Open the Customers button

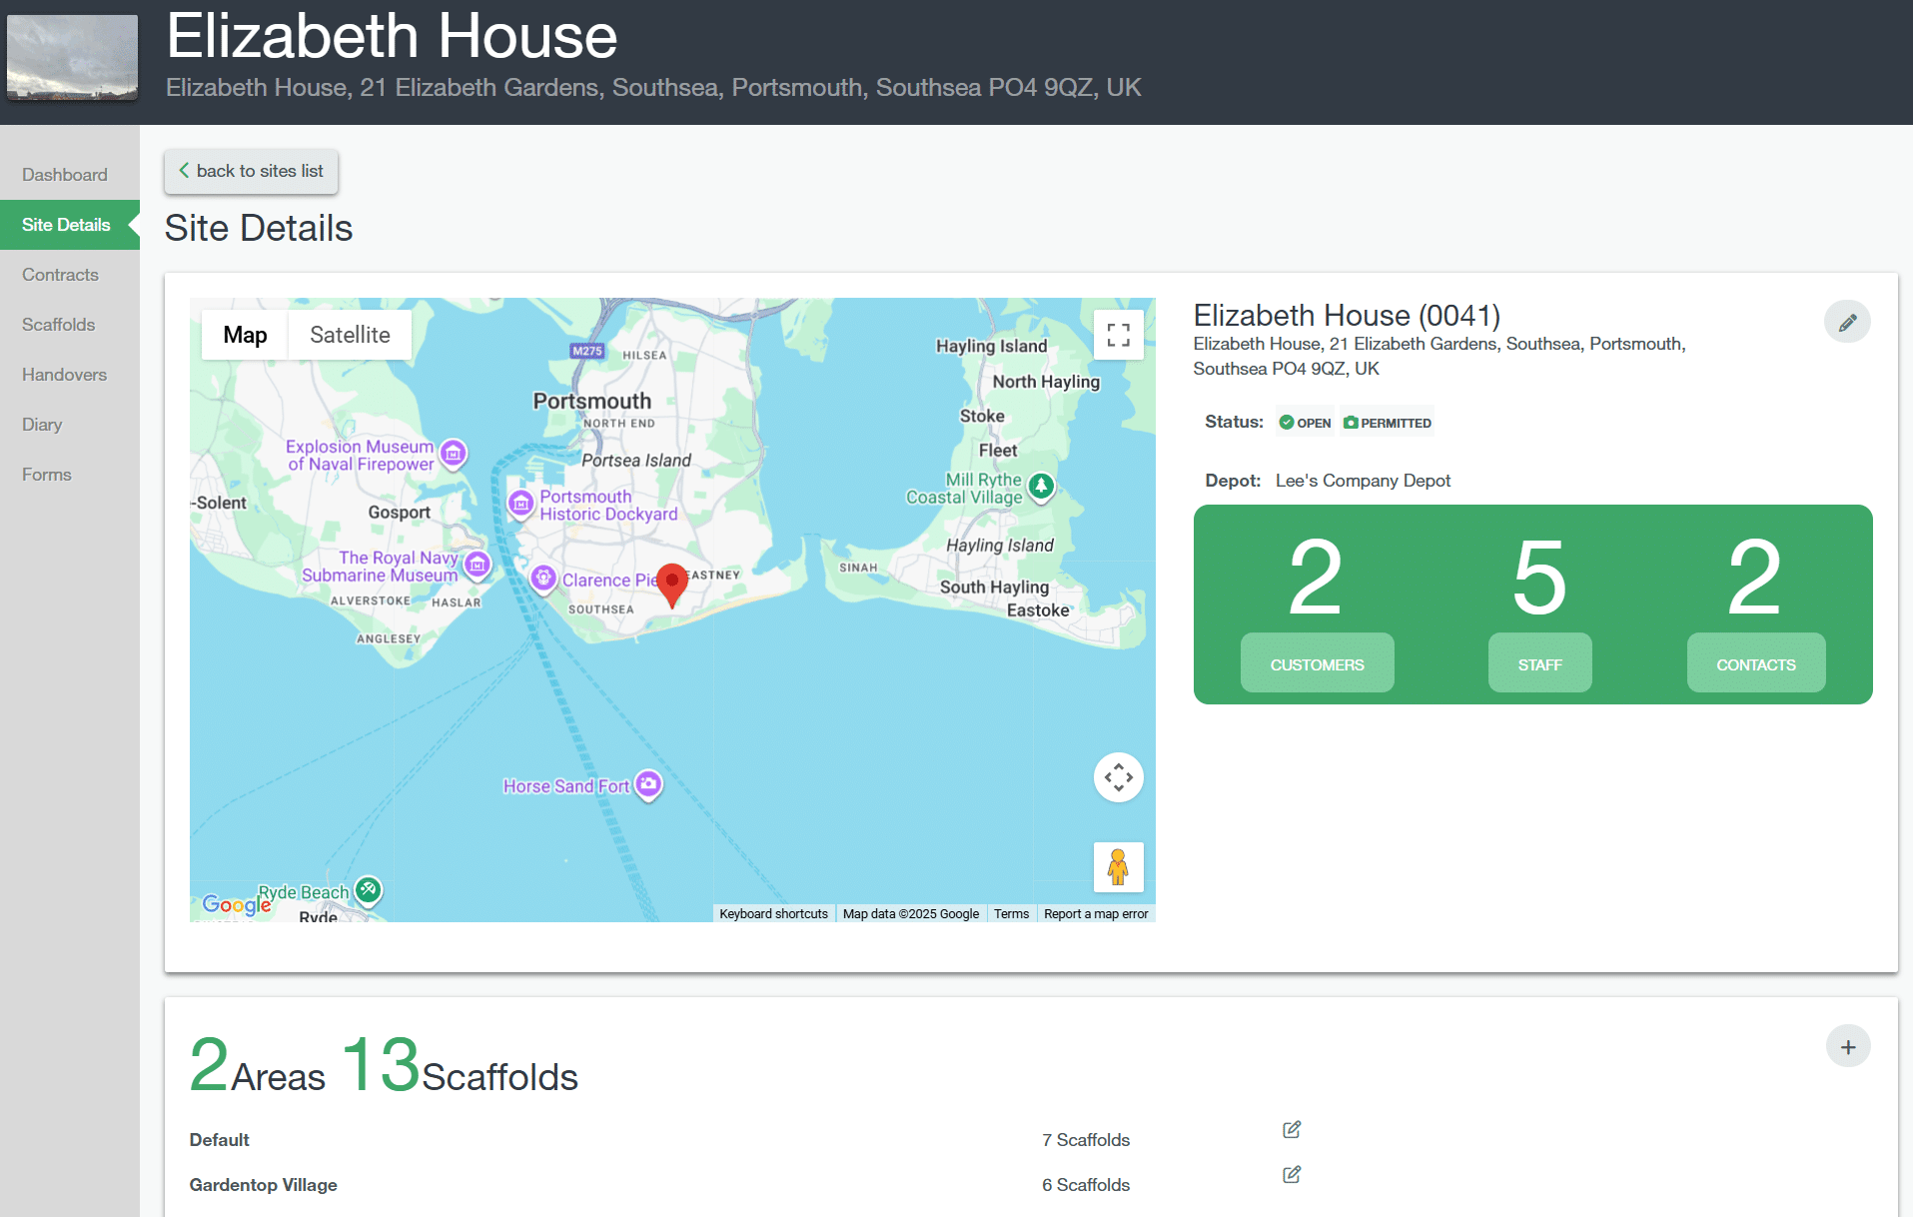[x=1317, y=663]
